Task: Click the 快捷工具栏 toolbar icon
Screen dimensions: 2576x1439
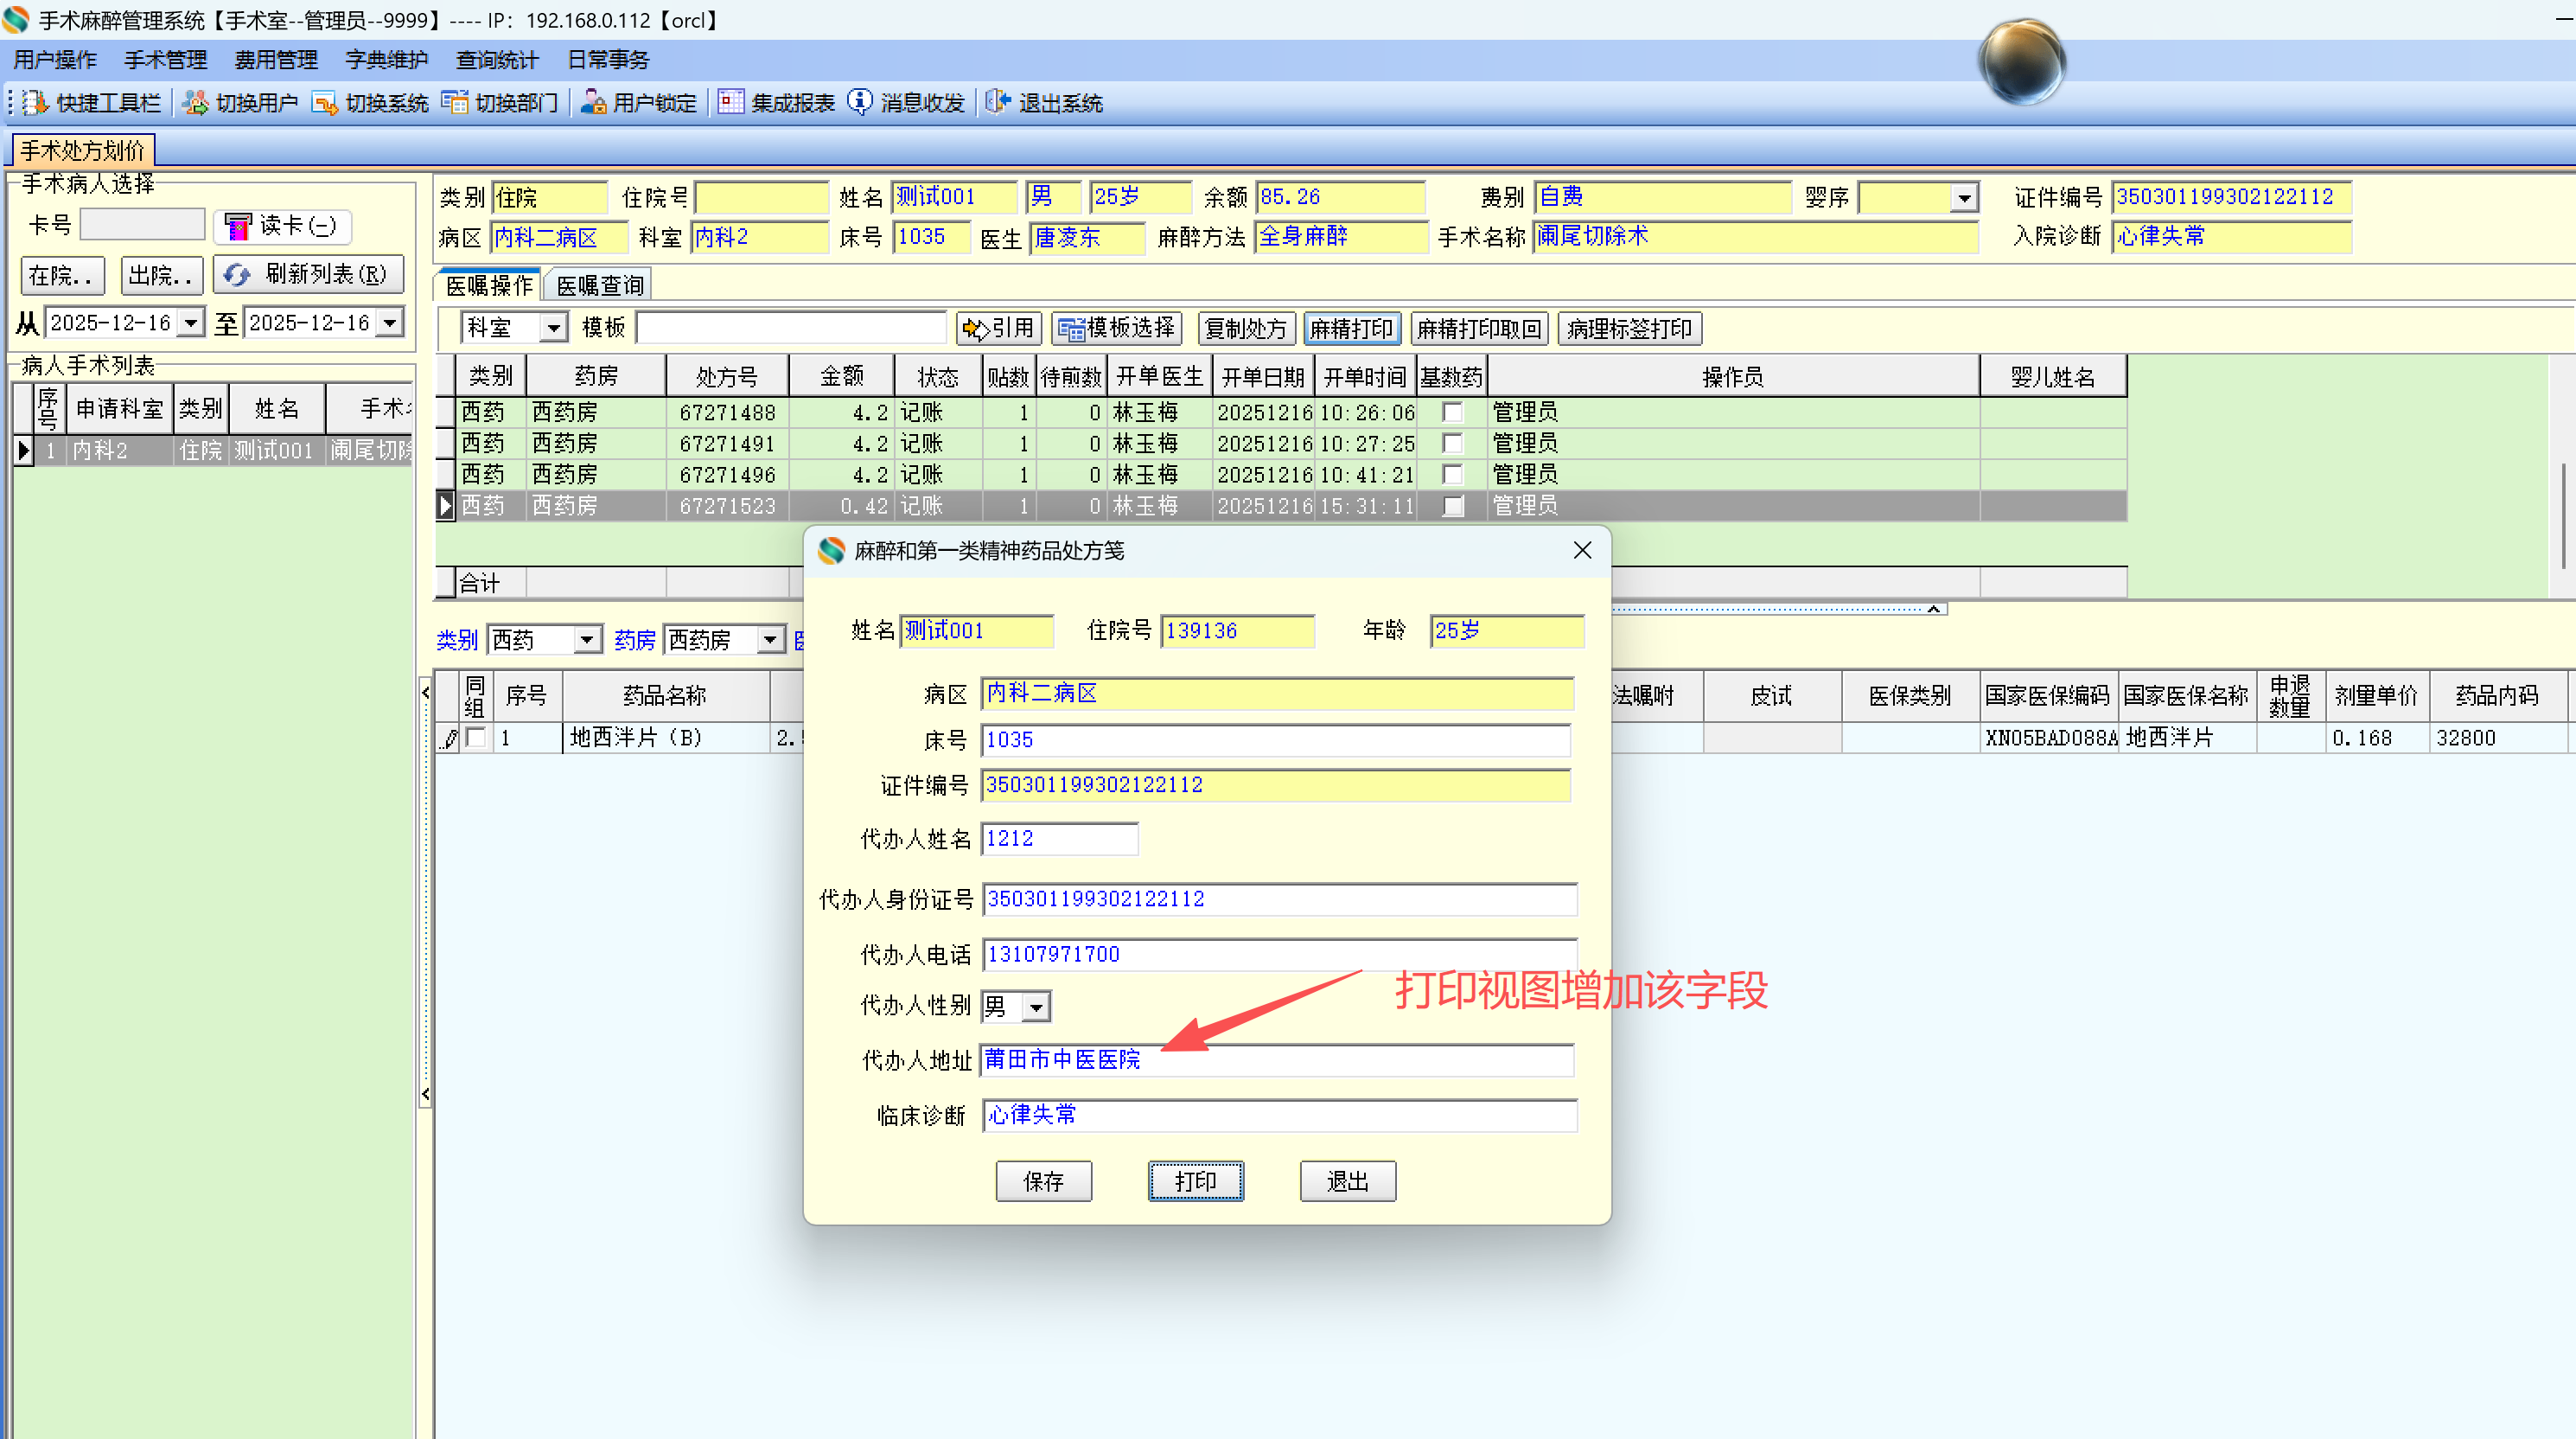Action: (x=36, y=103)
